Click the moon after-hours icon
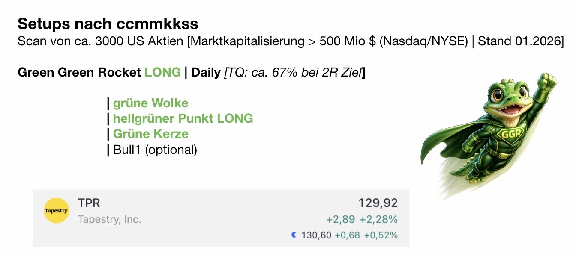The width and height of the screenshot is (576, 256). click(294, 235)
